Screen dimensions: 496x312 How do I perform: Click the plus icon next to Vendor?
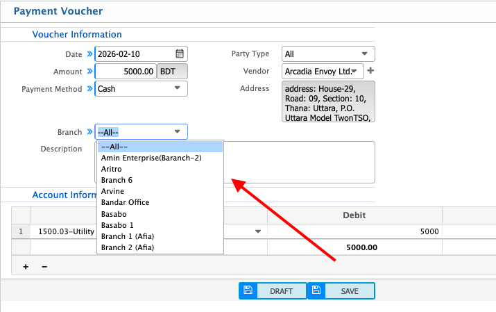click(370, 71)
